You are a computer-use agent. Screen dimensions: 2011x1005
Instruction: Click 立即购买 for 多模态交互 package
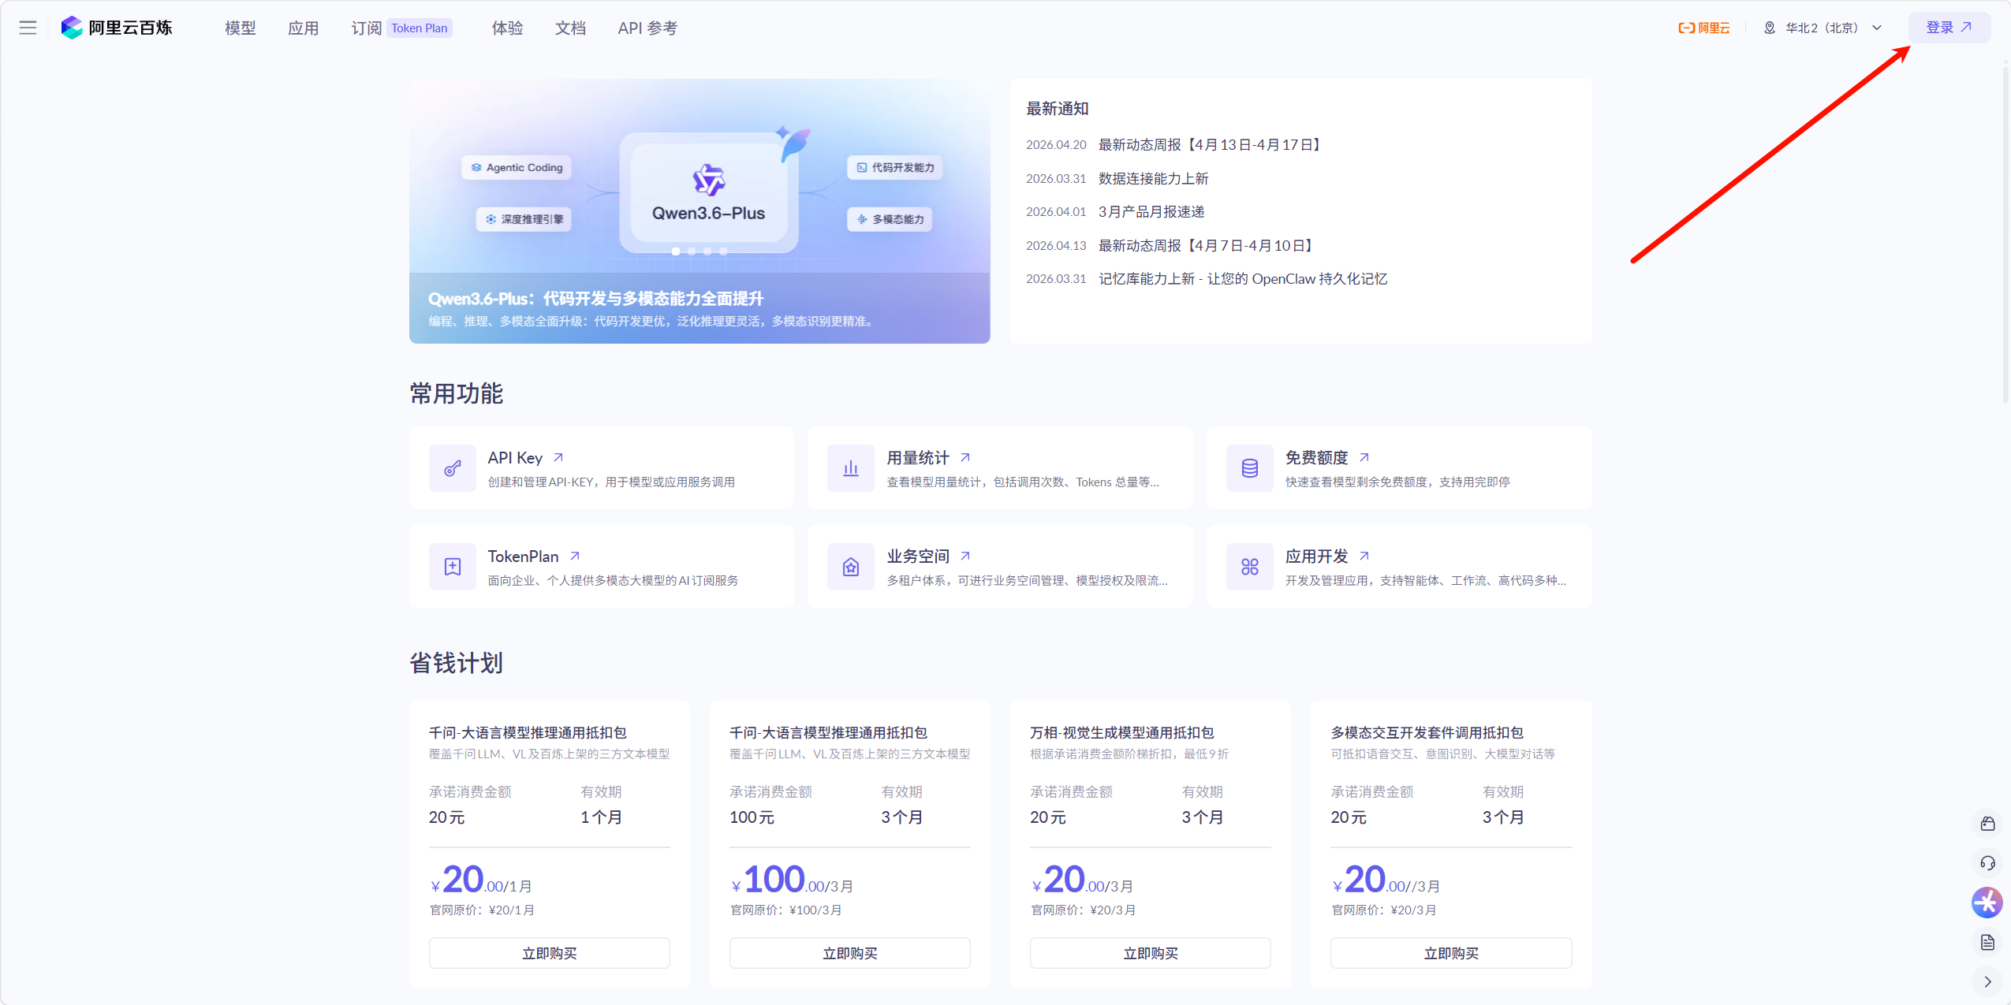click(1451, 953)
